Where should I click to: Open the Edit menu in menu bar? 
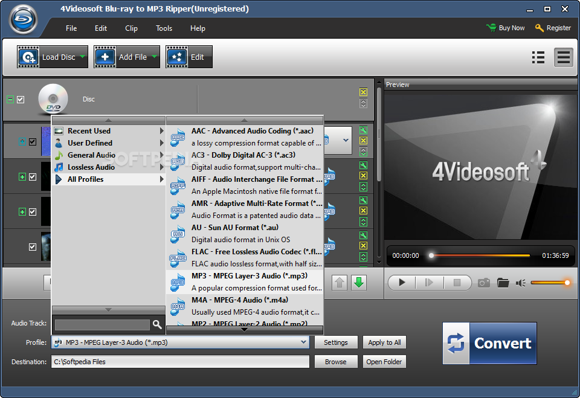click(101, 28)
